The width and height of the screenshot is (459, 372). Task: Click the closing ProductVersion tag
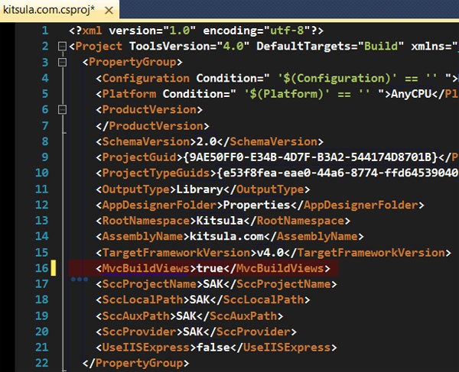(152, 126)
